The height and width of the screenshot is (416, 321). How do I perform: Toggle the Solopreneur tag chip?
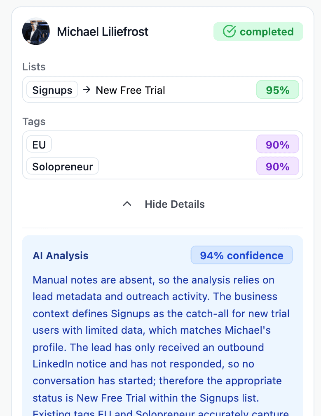coord(62,166)
